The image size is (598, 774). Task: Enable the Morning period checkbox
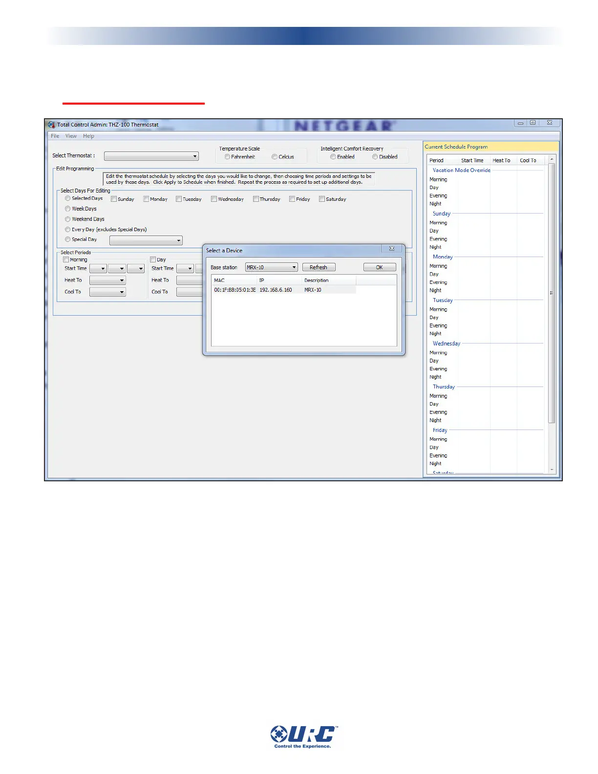point(66,259)
